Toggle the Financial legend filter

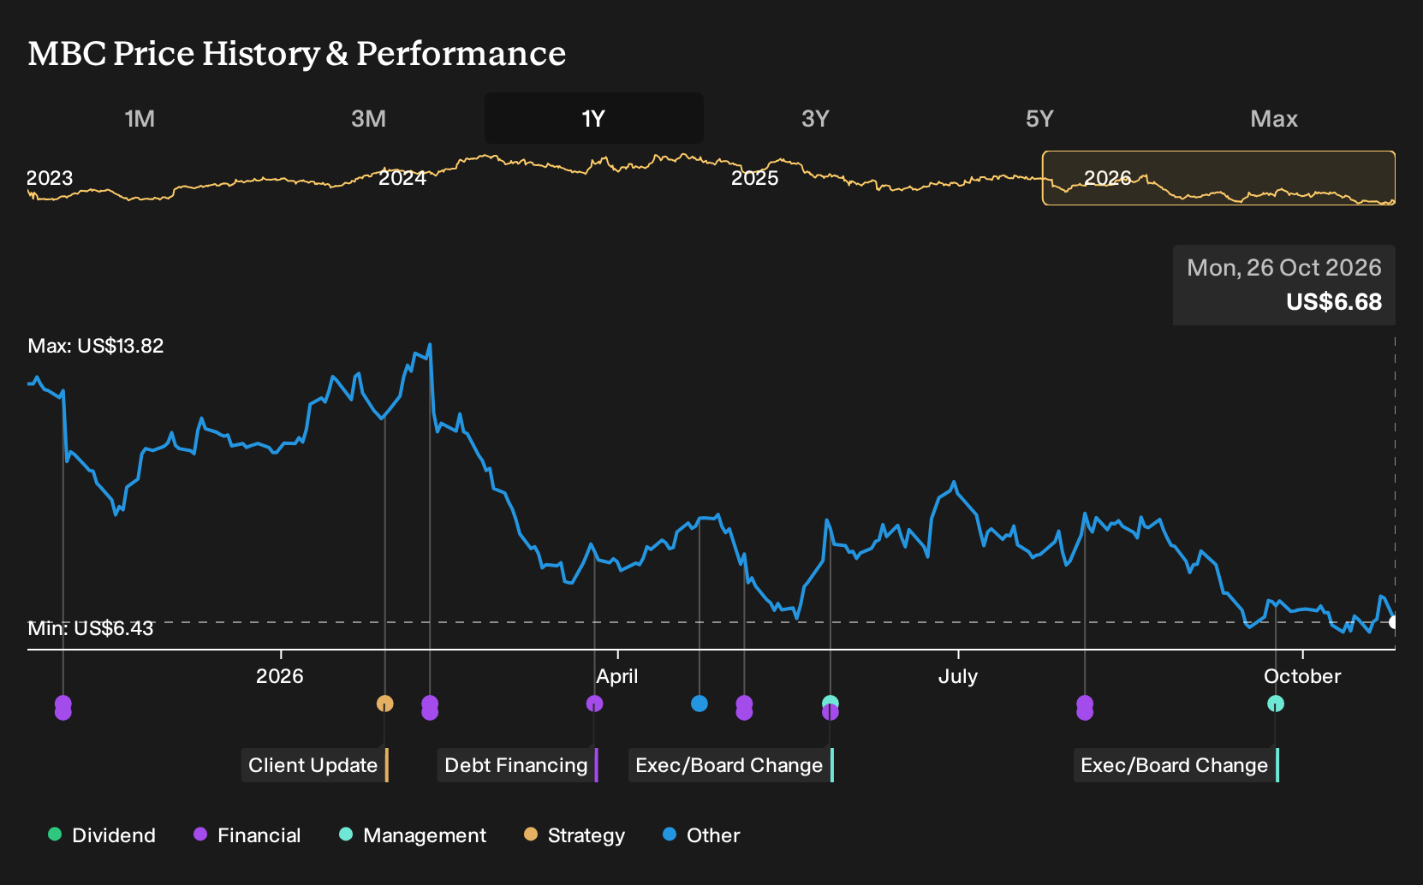coord(247,835)
